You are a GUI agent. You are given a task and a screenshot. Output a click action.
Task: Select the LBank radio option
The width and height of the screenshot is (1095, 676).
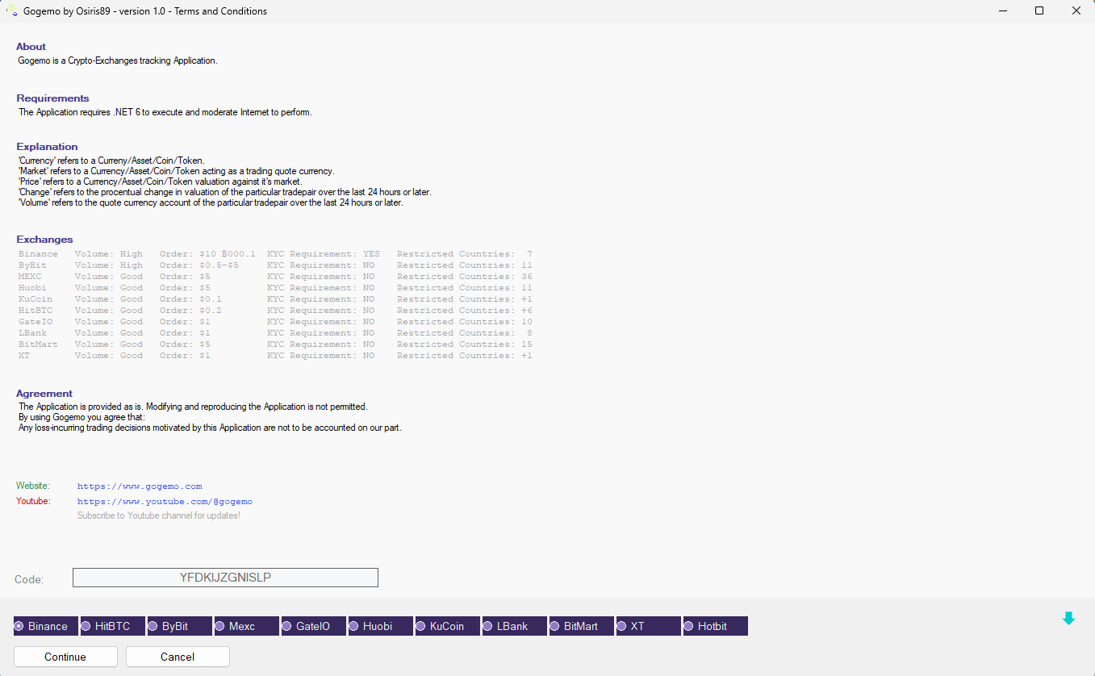515,626
